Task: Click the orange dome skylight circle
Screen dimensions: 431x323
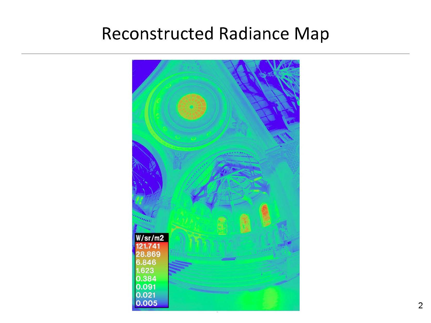Action: (x=192, y=107)
